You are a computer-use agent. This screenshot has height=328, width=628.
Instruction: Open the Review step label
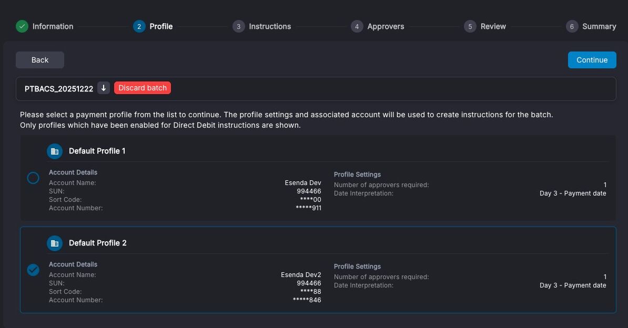[x=493, y=26]
